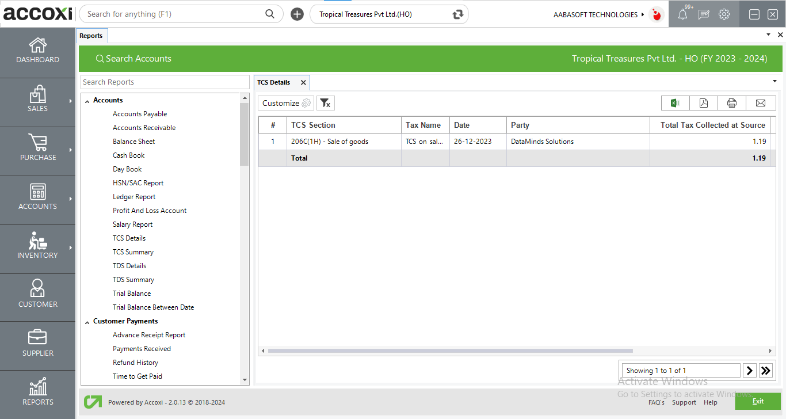Viewport: 786px width, 419px height.
Task: Collapse the Accounts tree group
Action: tap(87, 101)
